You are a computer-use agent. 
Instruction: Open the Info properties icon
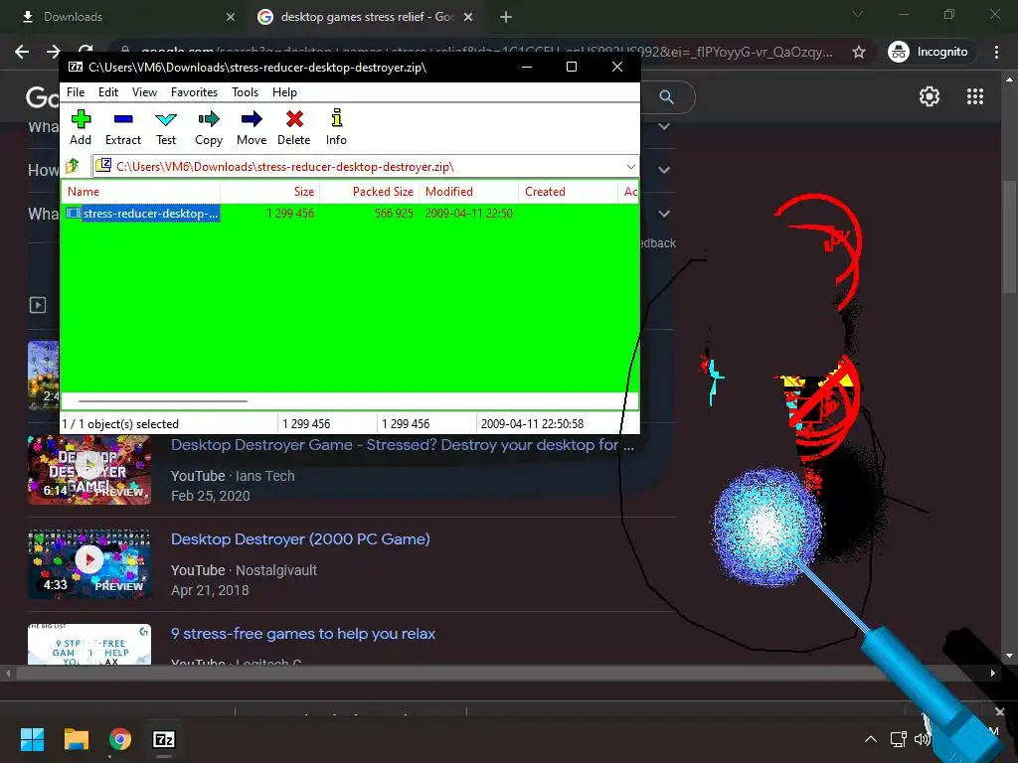click(336, 127)
